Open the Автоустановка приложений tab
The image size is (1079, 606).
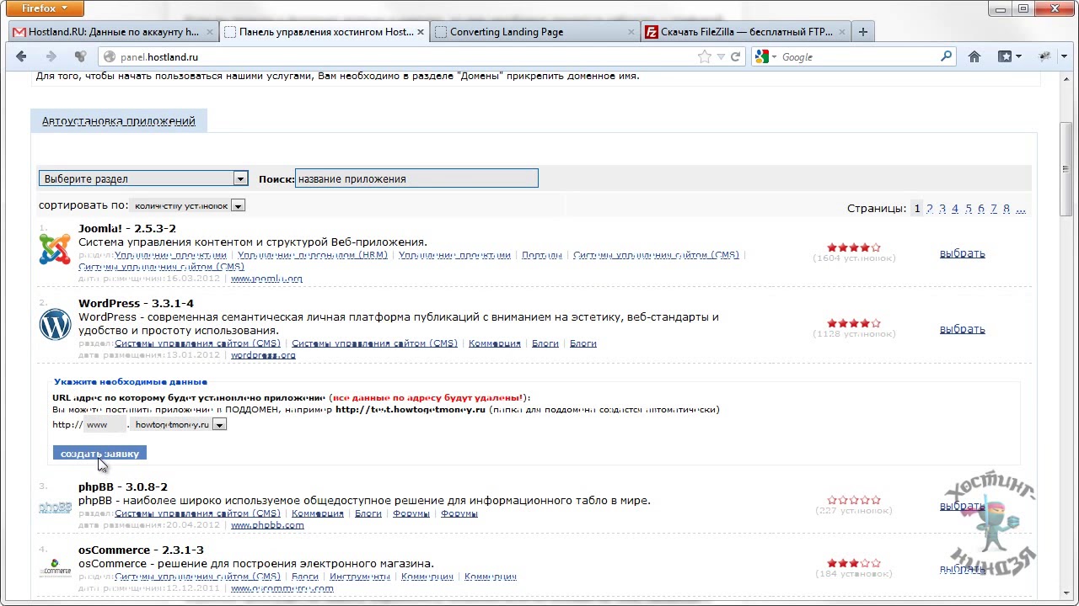pyautogui.click(x=119, y=121)
